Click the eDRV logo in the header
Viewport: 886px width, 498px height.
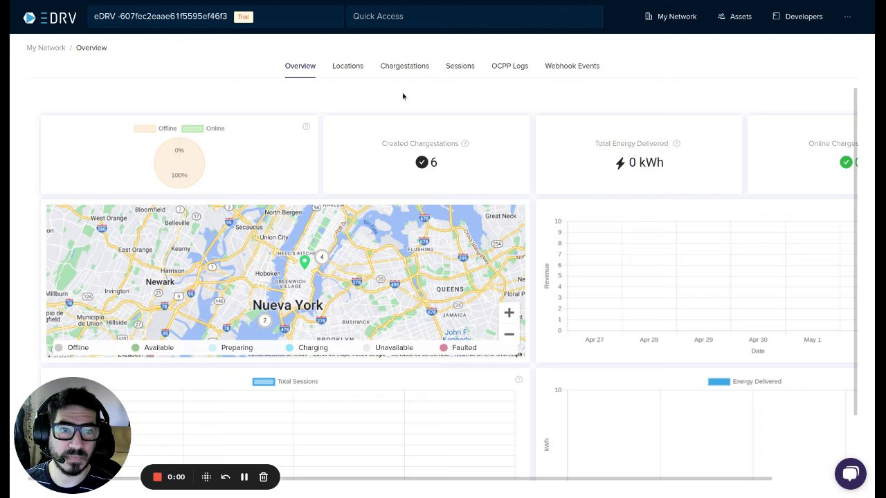click(50, 17)
